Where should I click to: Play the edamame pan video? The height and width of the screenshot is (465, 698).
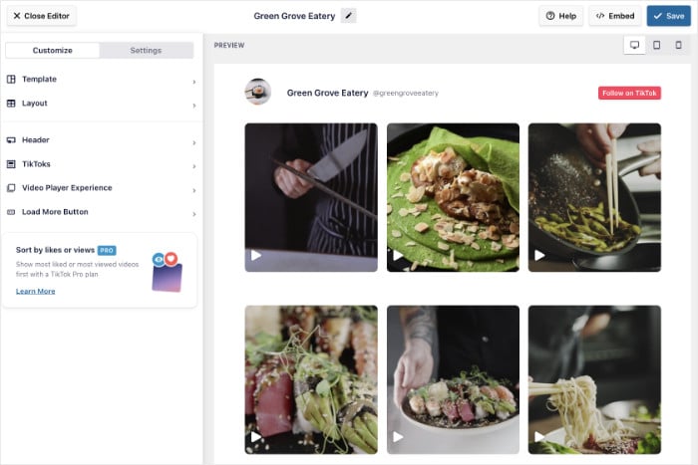[539, 255]
